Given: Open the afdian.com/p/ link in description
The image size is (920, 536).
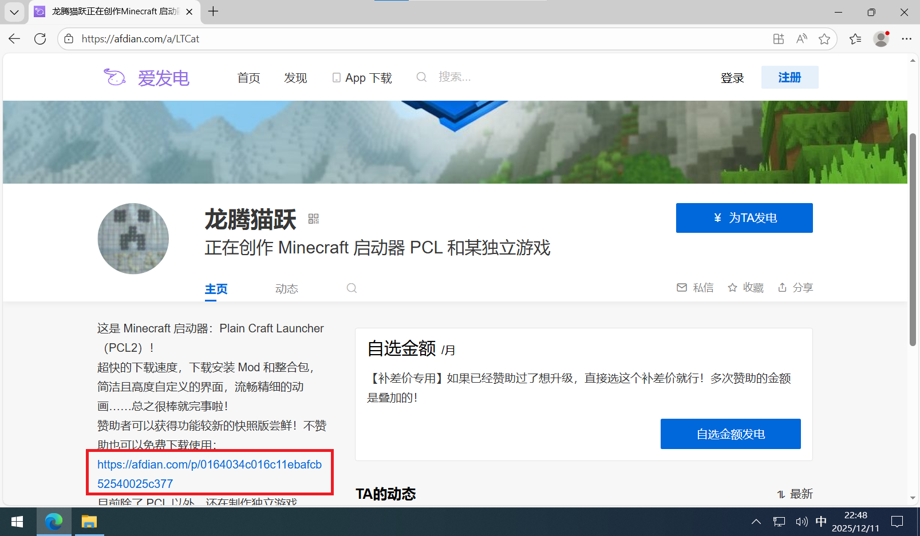Looking at the screenshot, I should pos(209,474).
